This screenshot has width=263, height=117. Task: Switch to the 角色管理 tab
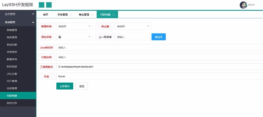tap(84, 15)
